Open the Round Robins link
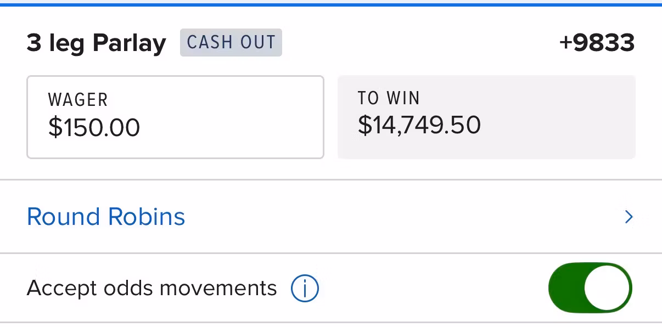The image size is (662, 327). (106, 217)
